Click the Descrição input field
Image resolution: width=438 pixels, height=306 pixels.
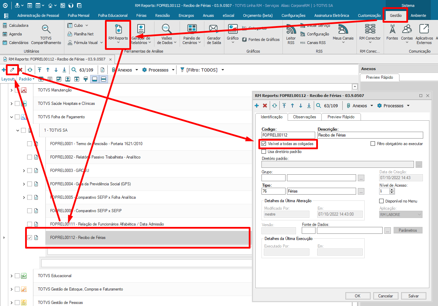(x=370, y=135)
